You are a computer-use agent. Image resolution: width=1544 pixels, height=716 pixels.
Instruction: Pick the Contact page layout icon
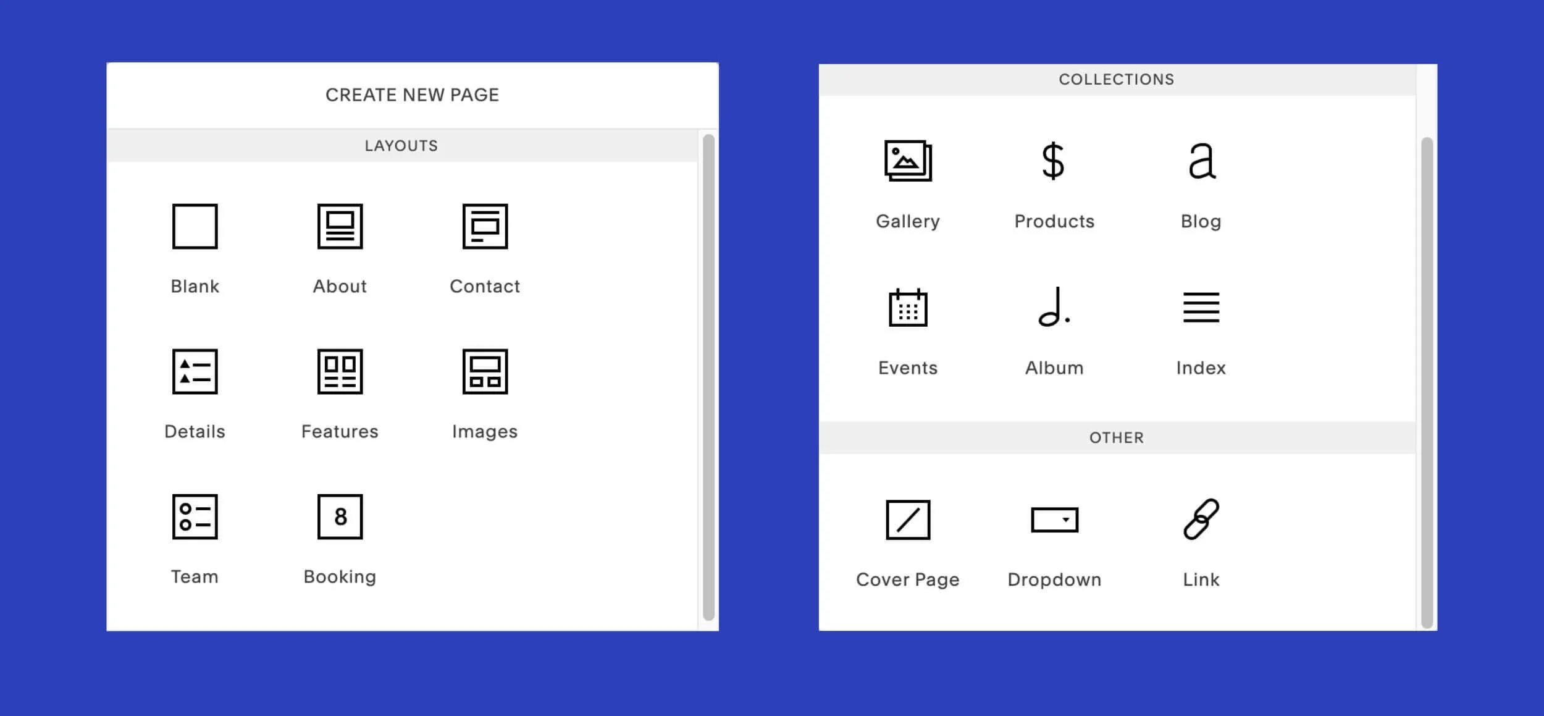485,226
